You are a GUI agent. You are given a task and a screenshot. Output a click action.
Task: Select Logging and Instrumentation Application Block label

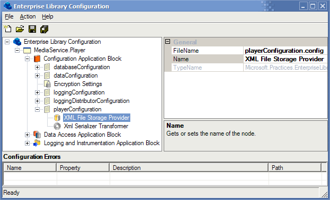click(x=102, y=143)
